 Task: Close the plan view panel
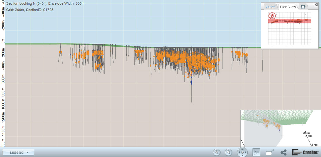click(316, 5)
